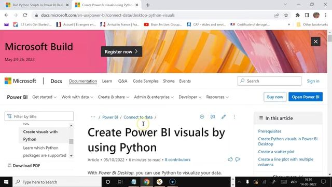
Task: Click the share page icon in the address bar
Action: [276, 15]
